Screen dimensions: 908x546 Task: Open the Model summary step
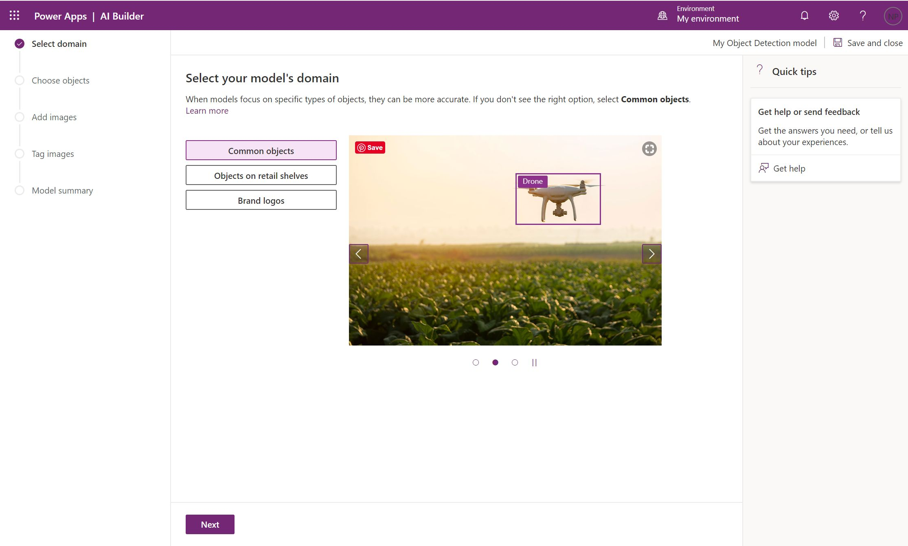[x=62, y=190]
